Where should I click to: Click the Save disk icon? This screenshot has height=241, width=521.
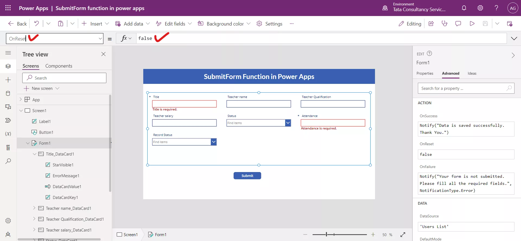(485, 24)
